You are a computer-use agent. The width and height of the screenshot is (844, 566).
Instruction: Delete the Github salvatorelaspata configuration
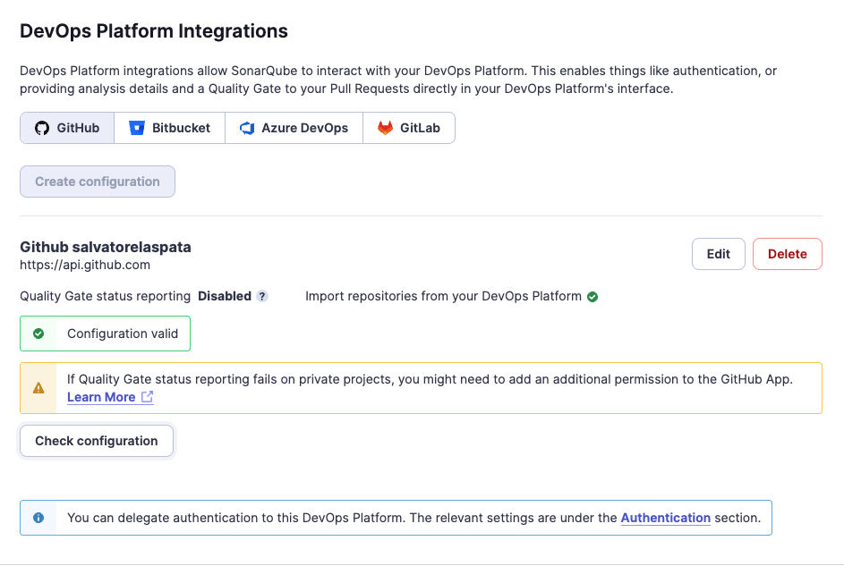(x=787, y=254)
